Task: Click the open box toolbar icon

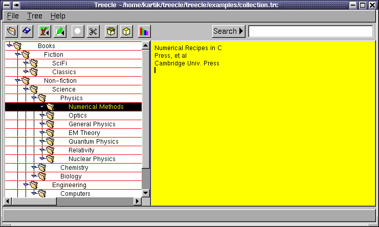Action: pos(110,31)
